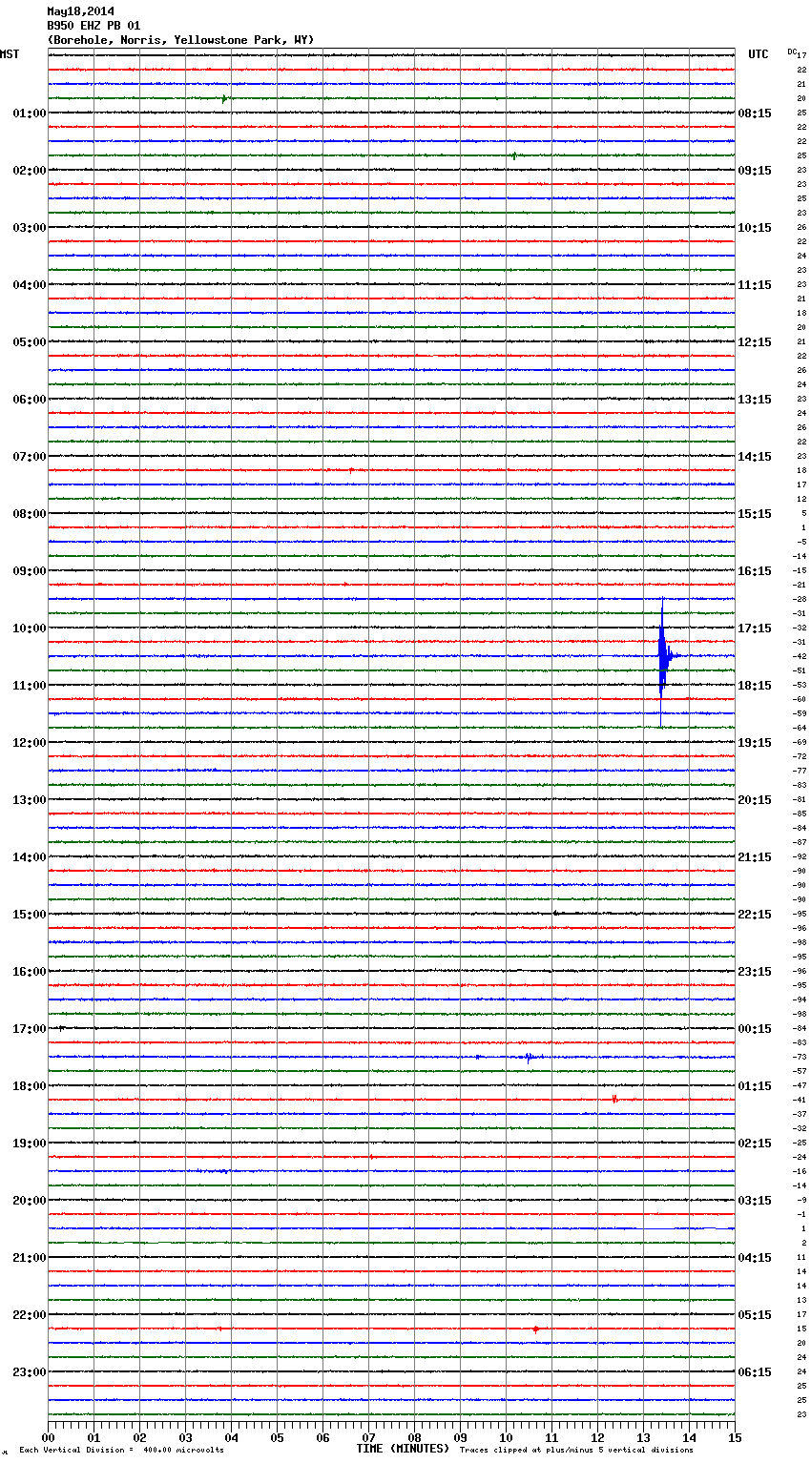The image size is (811, 1463).
Task: Click the small red event on the 22:00 row
Action: 536,1329
